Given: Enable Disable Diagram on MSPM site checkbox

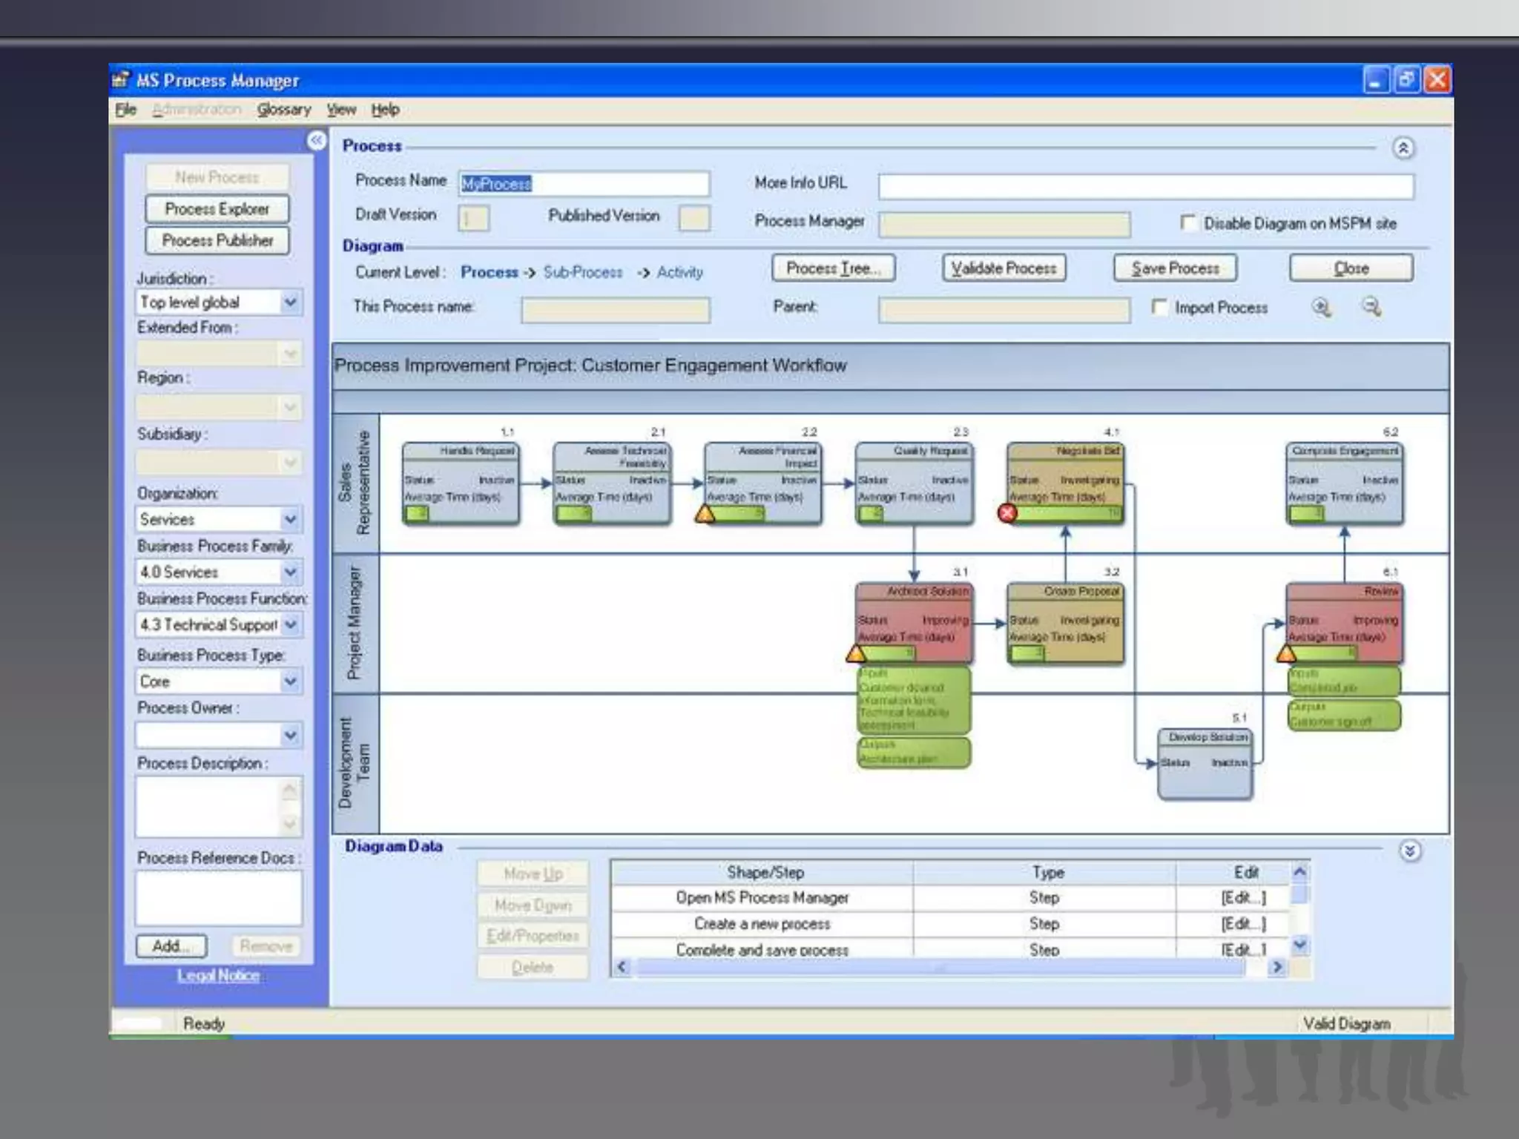Looking at the screenshot, I should click(x=1188, y=222).
